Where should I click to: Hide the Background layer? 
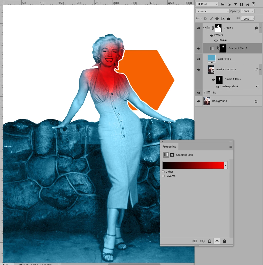[199, 101]
